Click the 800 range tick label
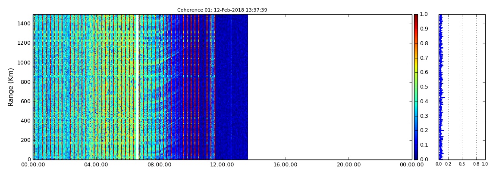The height and width of the screenshot is (175, 496). tap(25, 82)
